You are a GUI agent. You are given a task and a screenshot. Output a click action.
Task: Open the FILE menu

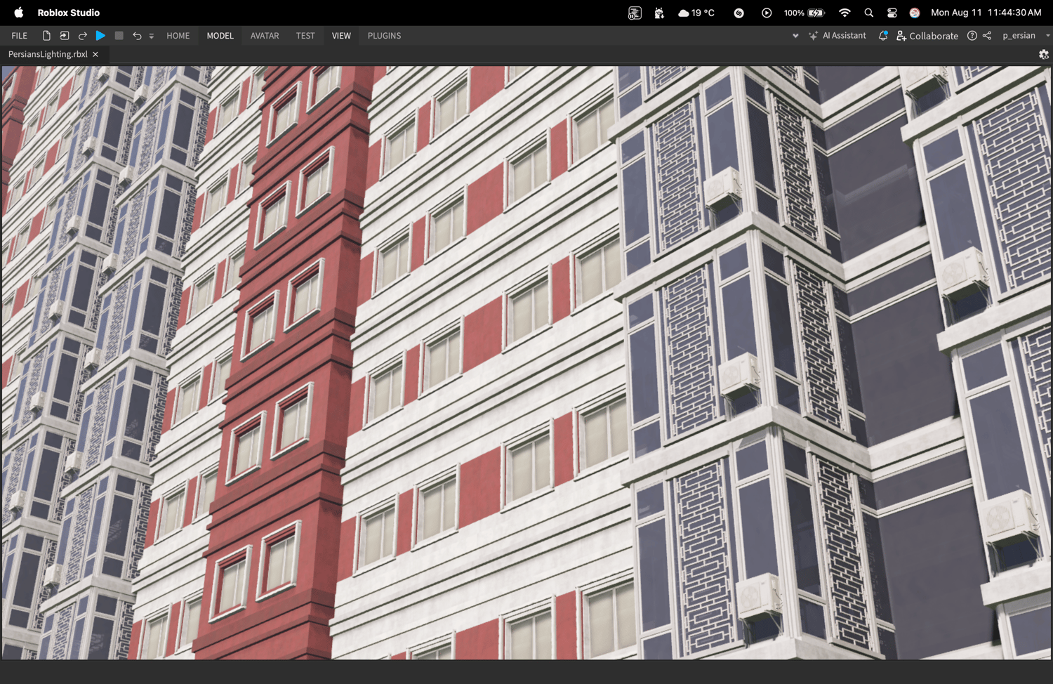tap(20, 36)
